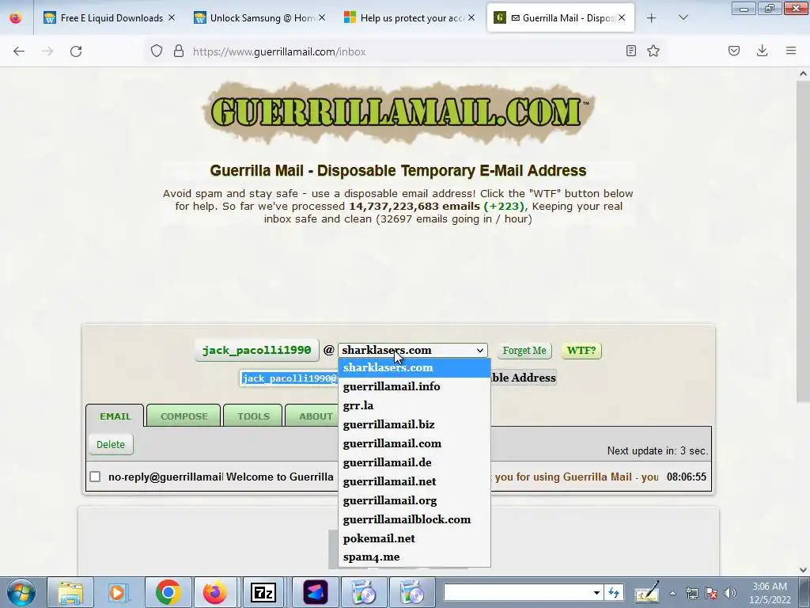Open the COMPOSE tab
The width and height of the screenshot is (810, 608).
[x=184, y=416]
